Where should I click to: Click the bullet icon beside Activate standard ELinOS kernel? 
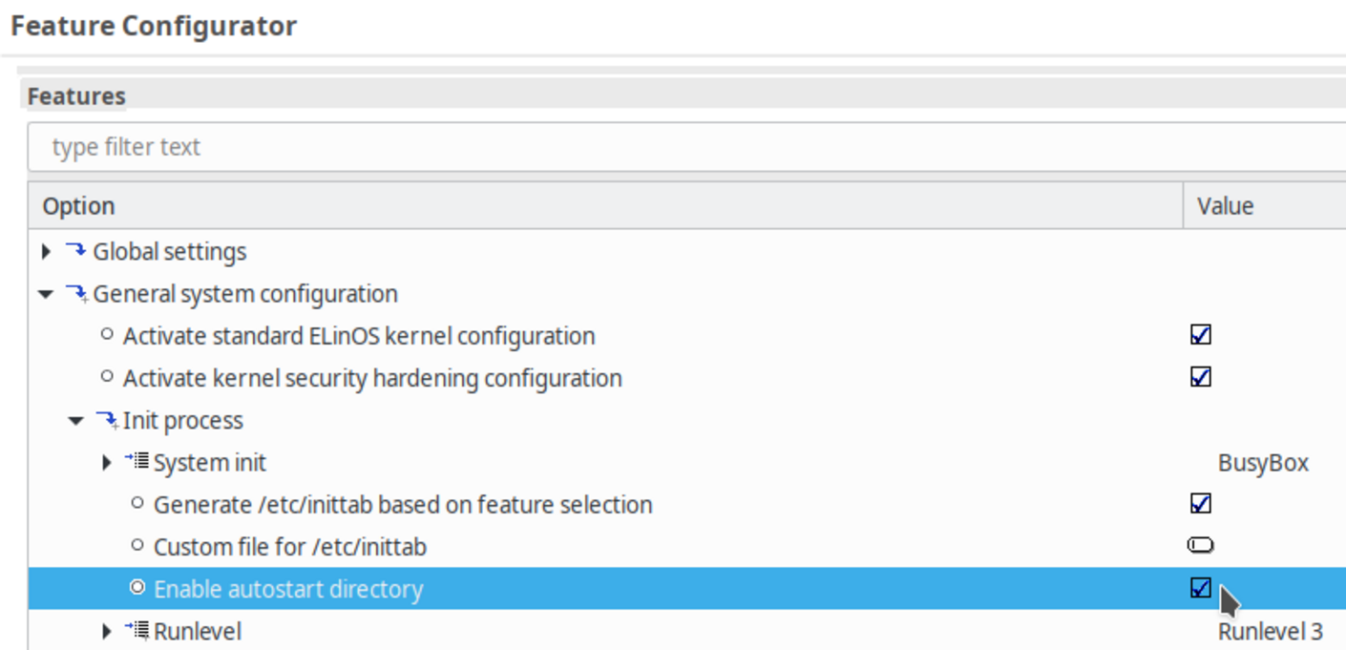point(107,335)
